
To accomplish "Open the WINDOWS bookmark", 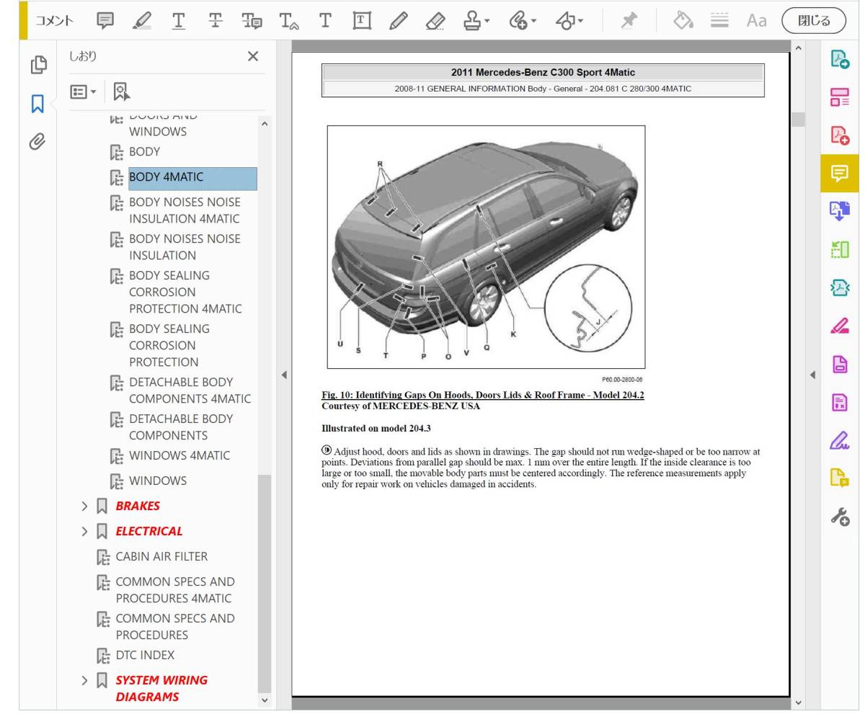I will [157, 481].
